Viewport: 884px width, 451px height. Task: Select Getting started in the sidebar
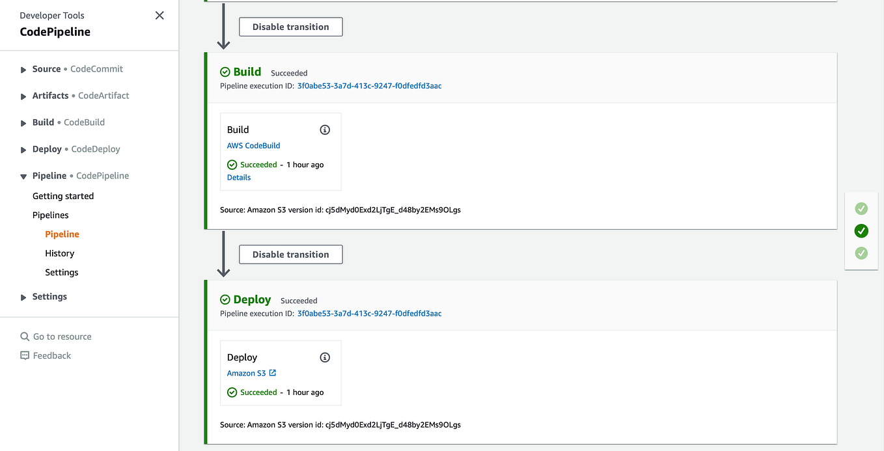[63, 196]
